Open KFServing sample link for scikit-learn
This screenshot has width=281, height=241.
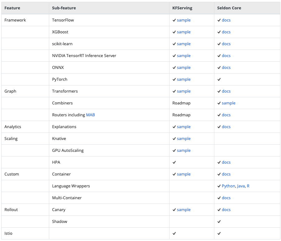[183, 44]
